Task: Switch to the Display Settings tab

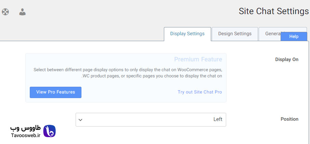Action: click(x=188, y=34)
